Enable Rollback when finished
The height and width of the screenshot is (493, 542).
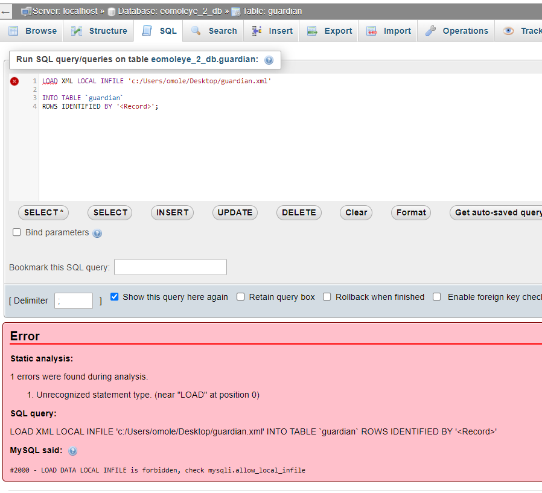327,296
